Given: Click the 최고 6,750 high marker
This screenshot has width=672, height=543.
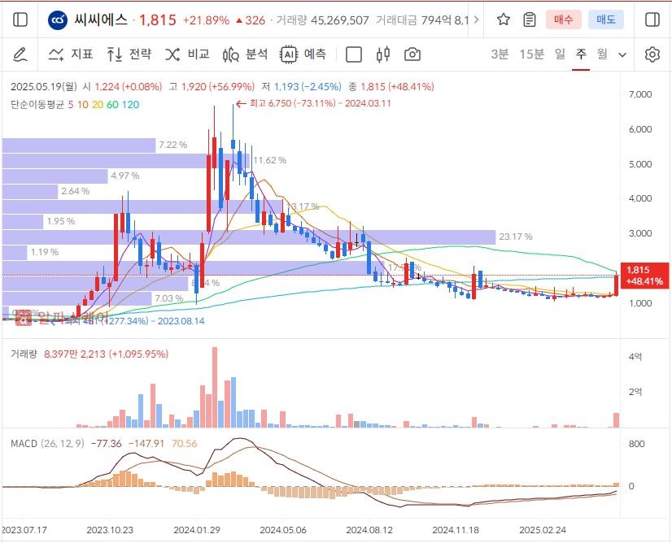Looking at the screenshot, I should tap(313, 103).
